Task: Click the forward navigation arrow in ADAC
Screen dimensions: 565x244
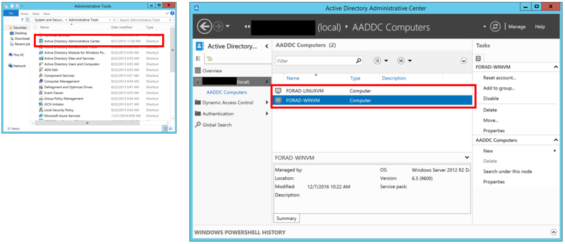Action: [217, 26]
